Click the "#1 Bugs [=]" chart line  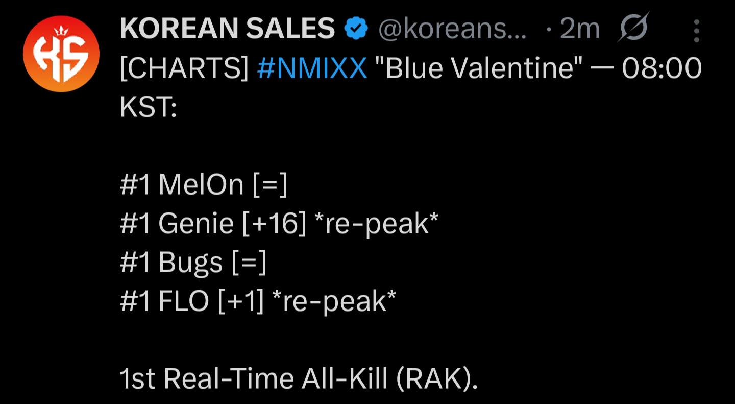pos(193,262)
